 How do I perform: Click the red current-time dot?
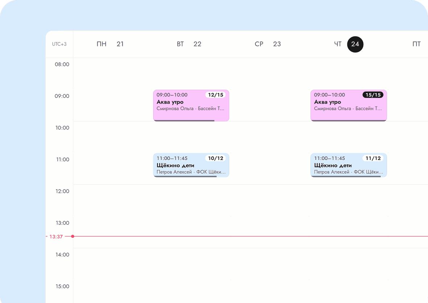[x=73, y=236]
